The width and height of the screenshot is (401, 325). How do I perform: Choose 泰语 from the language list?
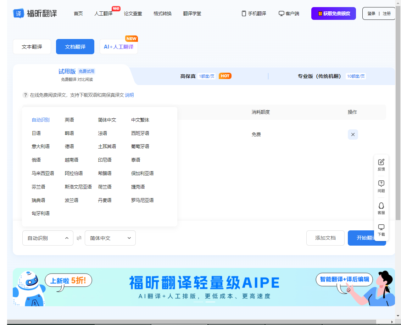136,160
